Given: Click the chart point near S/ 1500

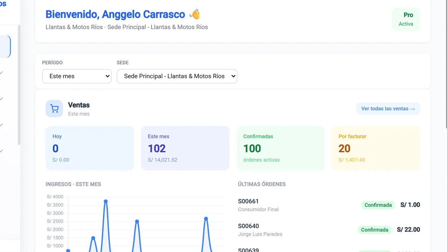Looking at the screenshot, I should [93, 238].
